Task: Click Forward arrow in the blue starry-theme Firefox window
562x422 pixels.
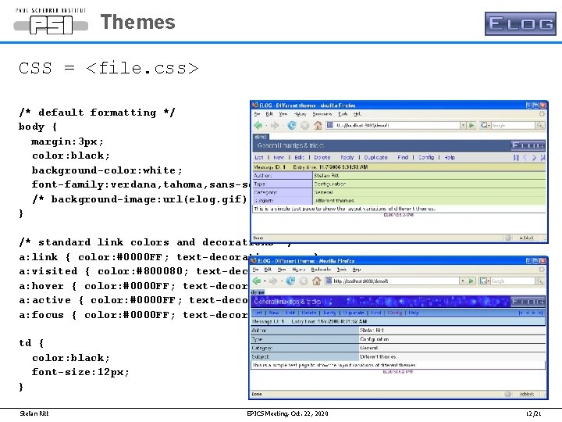Action: pyautogui.click(x=273, y=281)
